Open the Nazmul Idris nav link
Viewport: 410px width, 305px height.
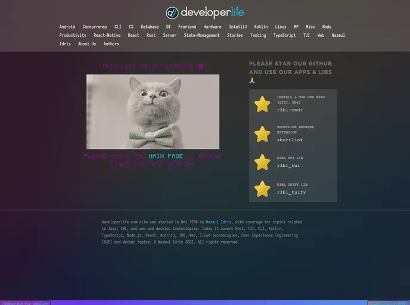[x=338, y=35]
